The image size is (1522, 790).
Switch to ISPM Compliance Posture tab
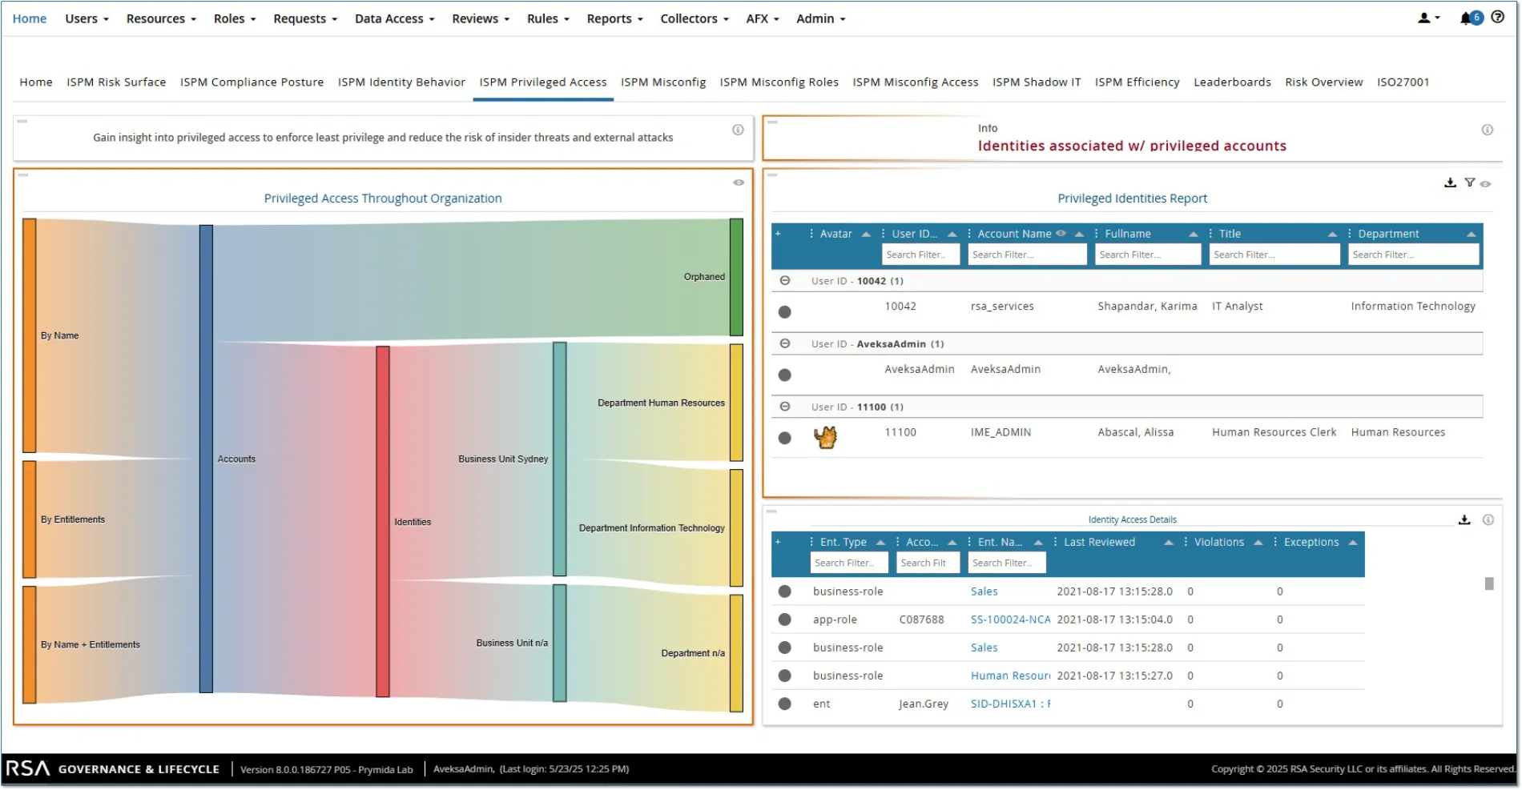click(x=252, y=82)
